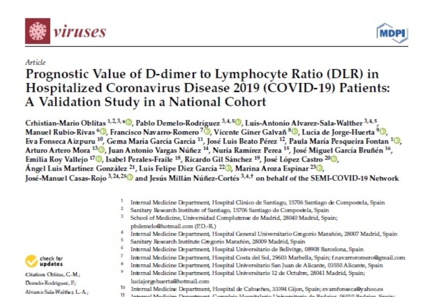Click email link luciajorgehuerta@hotmail.com
The height and width of the screenshot is (297, 432).
170,281
